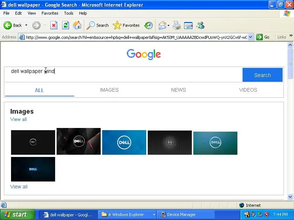294x220 pixels.
Task: Open the Favorites menu
Action: click(x=50, y=13)
